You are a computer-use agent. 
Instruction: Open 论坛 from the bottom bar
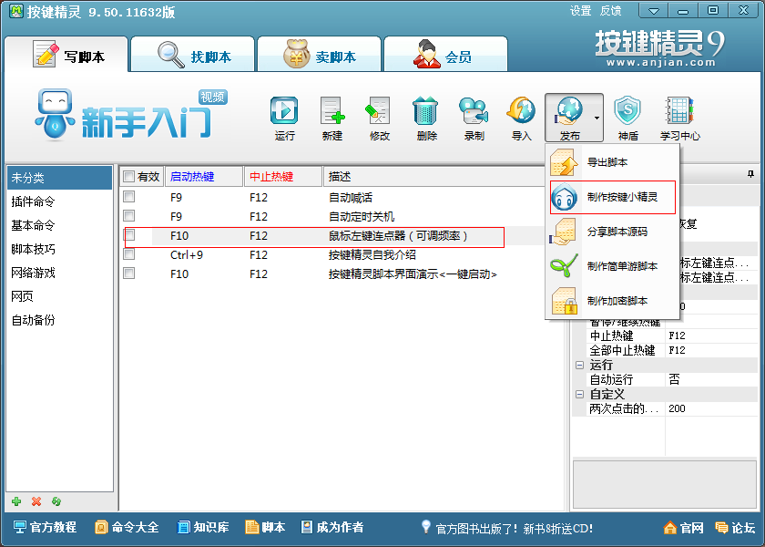click(x=735, y=528)
